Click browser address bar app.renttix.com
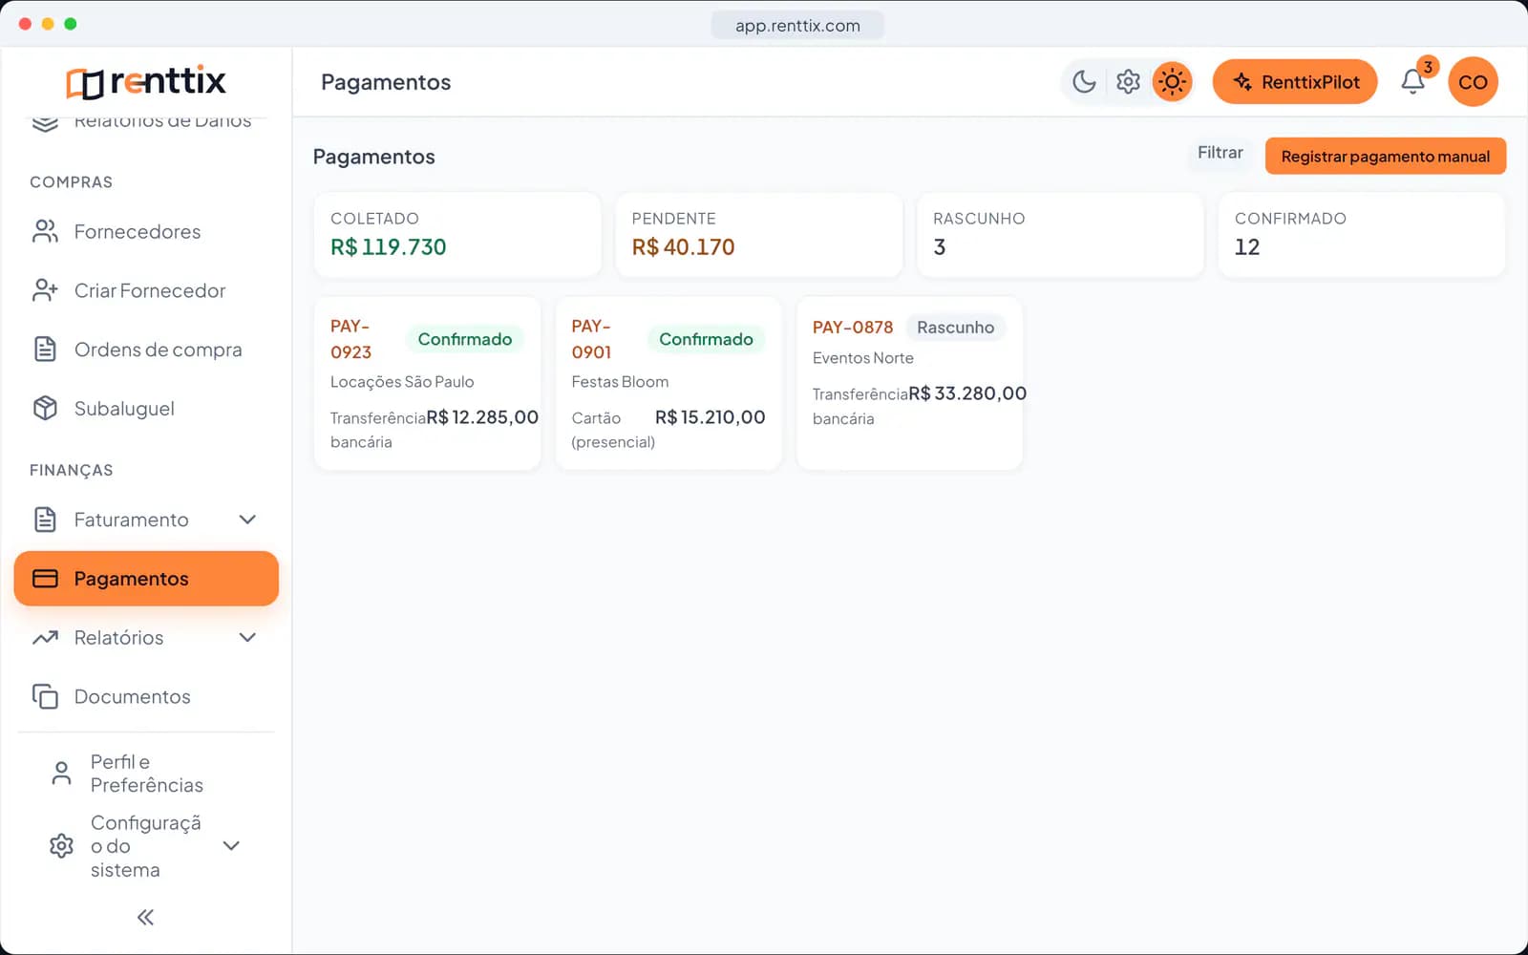Screen dimensions: 1528x955 (797, 26)
